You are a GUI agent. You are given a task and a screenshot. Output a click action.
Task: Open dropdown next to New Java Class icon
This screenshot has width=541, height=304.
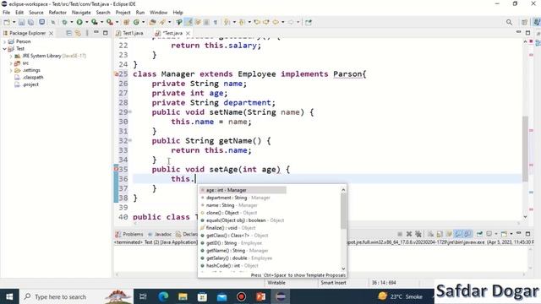pyautogui.click(x=143, y=22)
